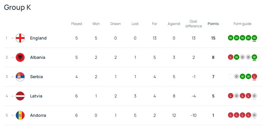Click Andorra's latest draw form badge
The width and height of the screenshot is (263, 126).
(x=254, y=115)
